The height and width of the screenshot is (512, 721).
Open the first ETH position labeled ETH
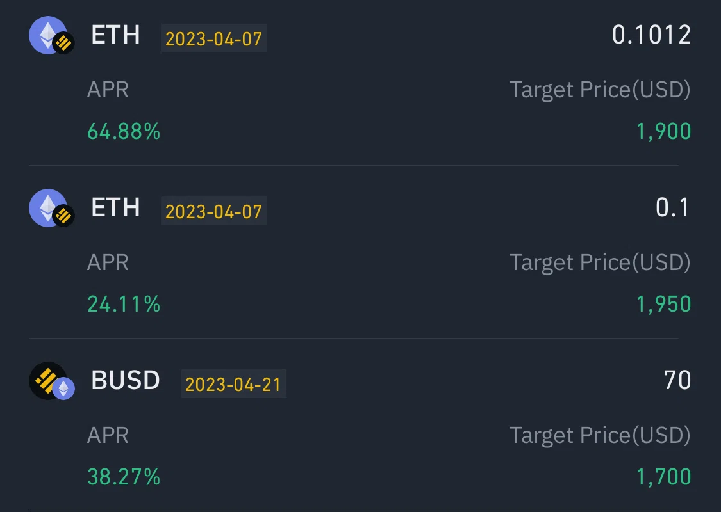click(115, 35)
